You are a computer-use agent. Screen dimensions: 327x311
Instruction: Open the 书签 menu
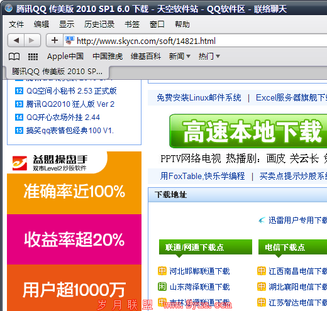132,25
